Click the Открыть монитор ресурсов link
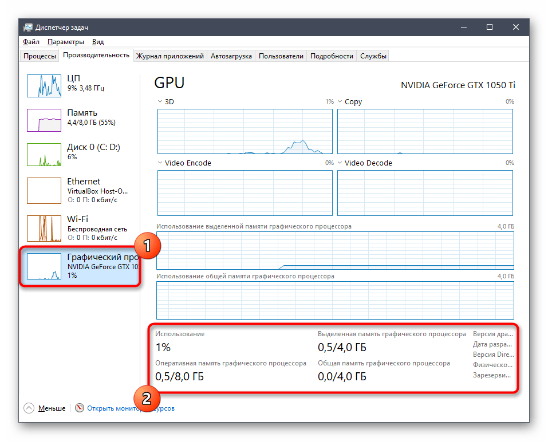The width and height of the screenshot is (548, 441). [x=131, y=408]
